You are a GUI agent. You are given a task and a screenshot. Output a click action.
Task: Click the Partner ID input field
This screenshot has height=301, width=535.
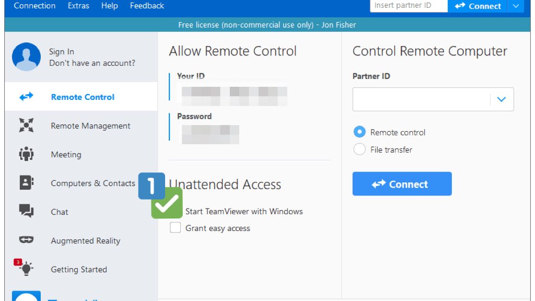point(433,99)
